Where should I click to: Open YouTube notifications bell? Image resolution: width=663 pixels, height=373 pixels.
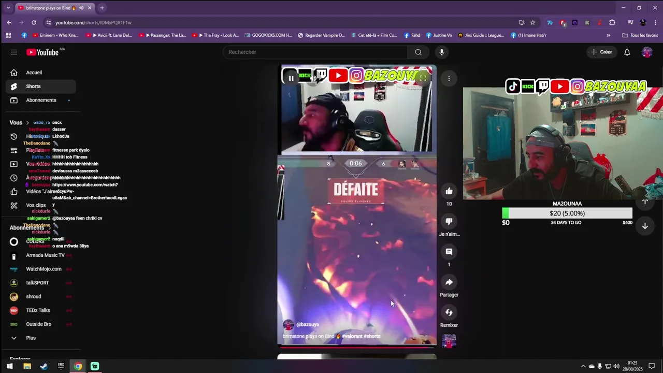pos(627,52)
